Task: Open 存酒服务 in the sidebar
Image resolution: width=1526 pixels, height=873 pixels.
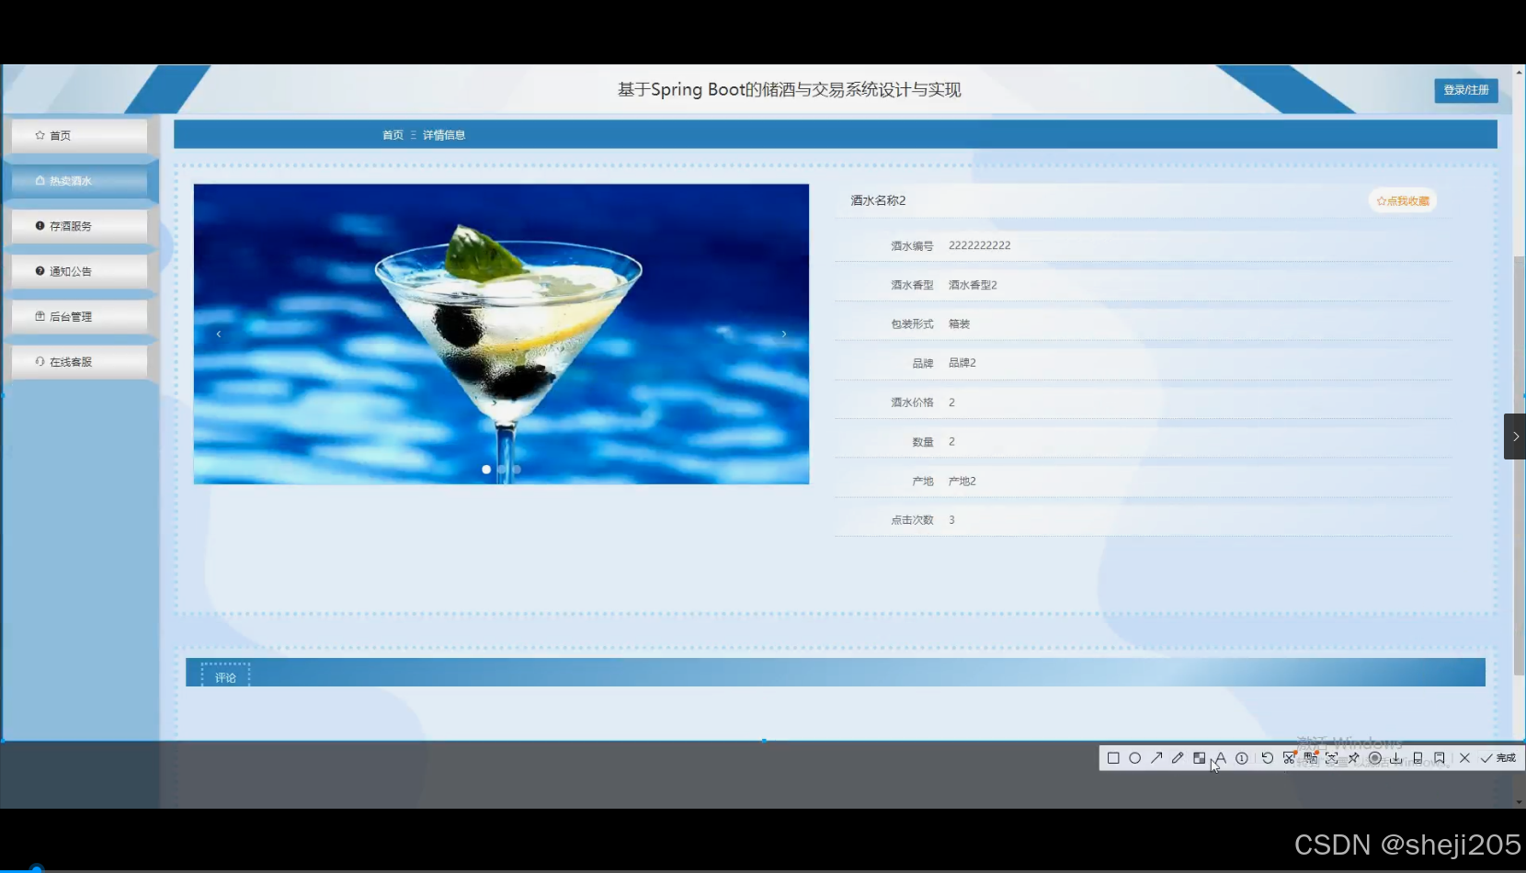Action: [78, 225]
